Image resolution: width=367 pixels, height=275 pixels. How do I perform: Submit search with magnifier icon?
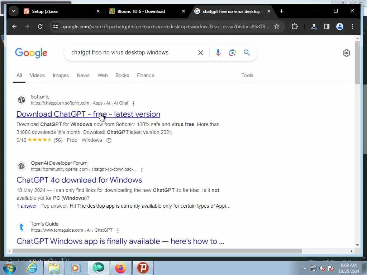tap(247, 53)
